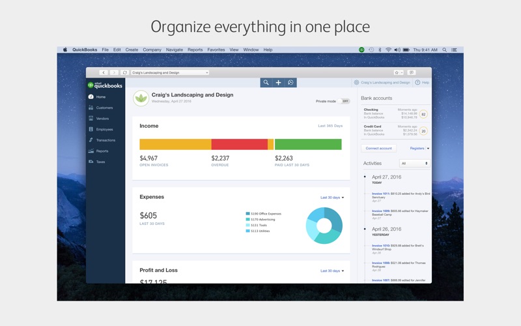Click the green paid bar segment
The height and width of the screenshot is (326, 521).
[x=308, y=144]
